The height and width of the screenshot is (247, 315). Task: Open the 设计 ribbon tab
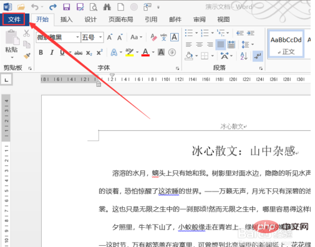coord(90,19)
